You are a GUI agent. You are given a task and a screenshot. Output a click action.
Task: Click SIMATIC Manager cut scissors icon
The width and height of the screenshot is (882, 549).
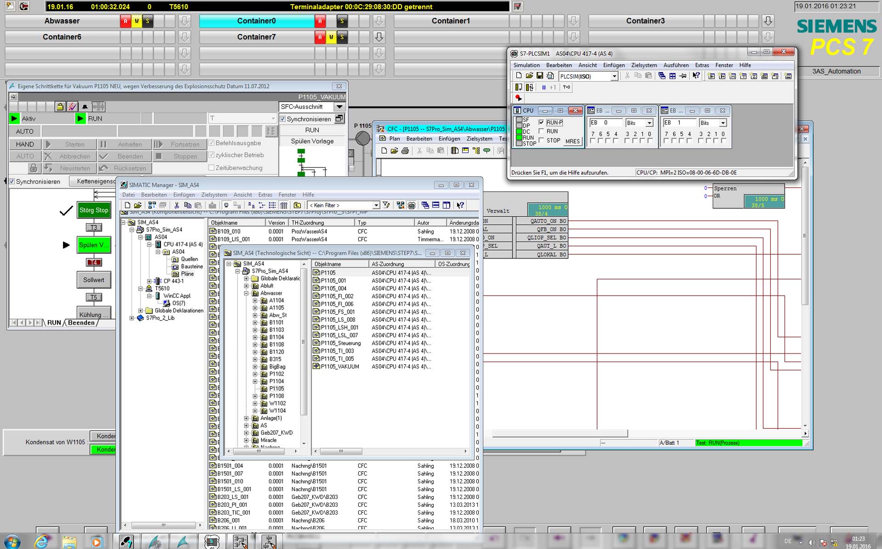click(176, 205)
